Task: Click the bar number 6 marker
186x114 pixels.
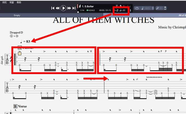Action: click(74, 110)
